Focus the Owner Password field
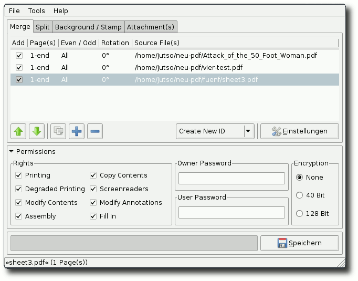 (231, 178)
